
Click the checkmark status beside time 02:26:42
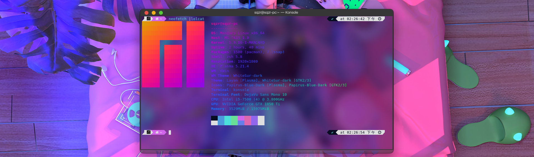point(332,19)
